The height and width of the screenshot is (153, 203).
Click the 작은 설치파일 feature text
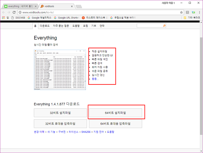99,51
